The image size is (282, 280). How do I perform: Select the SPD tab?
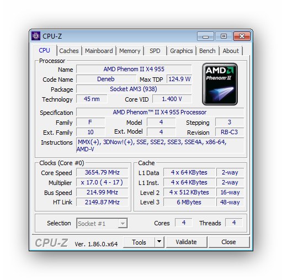pos(155,51)
